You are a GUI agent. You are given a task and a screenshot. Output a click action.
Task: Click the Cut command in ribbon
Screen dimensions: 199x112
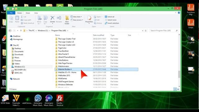[24, 17]
